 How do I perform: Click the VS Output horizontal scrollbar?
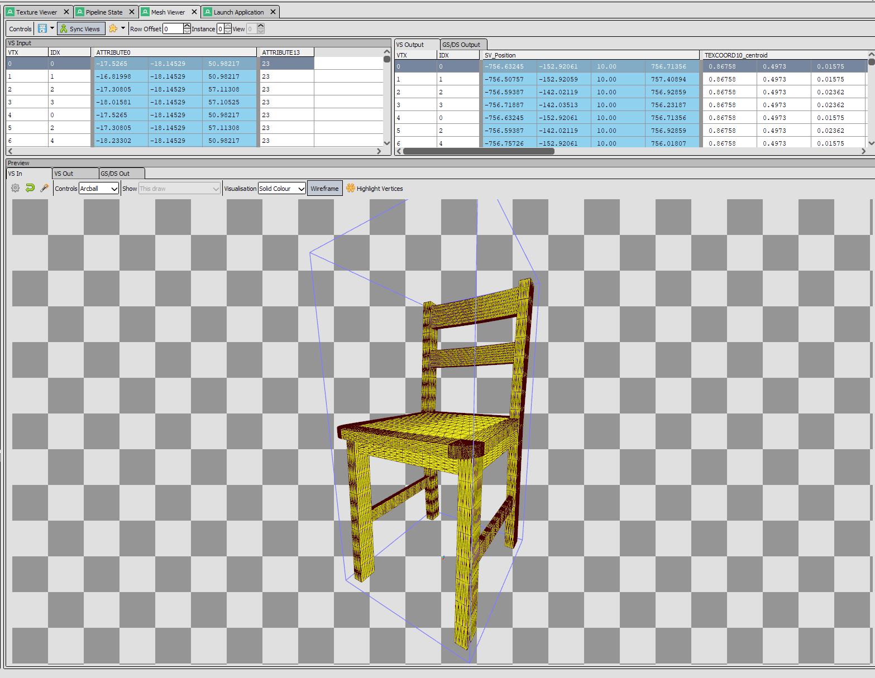point(479,151)
